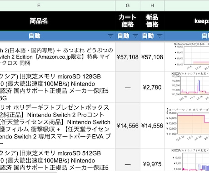Click the 商品名 header cell

coord(57,21)
